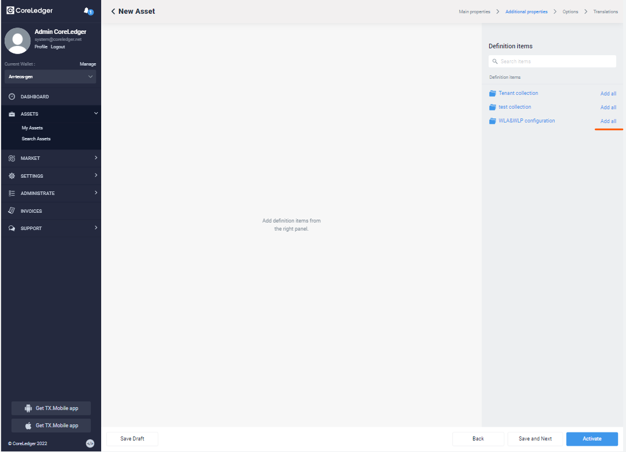
Task: Click the user avatar picture
Action: click(x=17, y=40)
